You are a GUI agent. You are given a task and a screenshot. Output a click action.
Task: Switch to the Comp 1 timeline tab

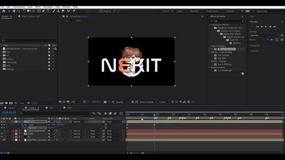[11, 108]
